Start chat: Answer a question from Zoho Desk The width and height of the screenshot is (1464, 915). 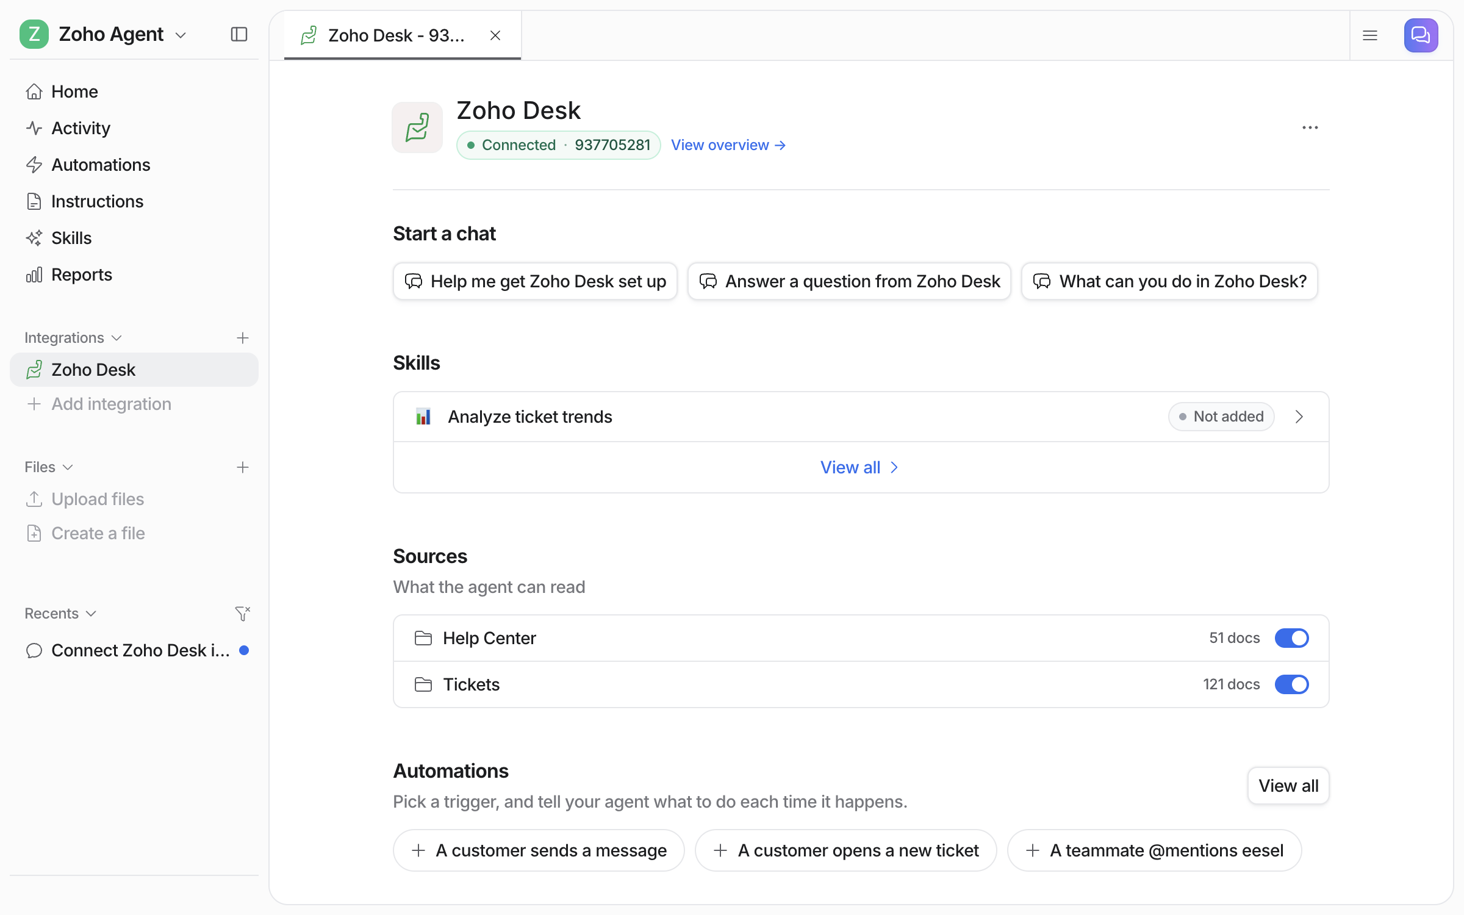849,281
